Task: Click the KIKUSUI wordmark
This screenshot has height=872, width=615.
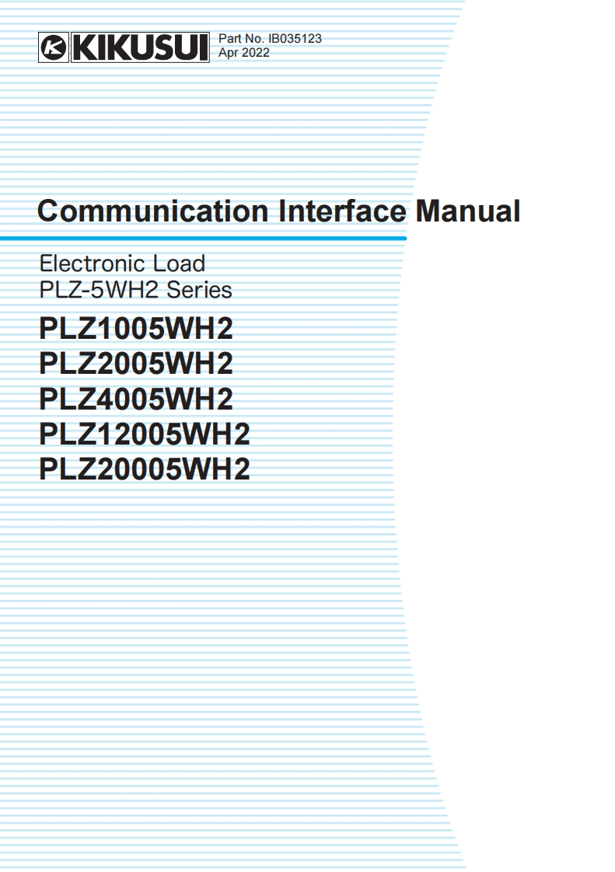Action: tap(140, 48)
